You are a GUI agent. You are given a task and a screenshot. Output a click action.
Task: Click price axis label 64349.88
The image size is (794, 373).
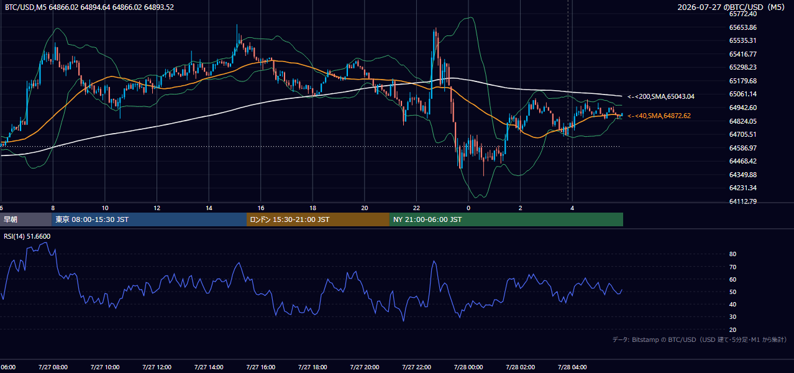743,175
